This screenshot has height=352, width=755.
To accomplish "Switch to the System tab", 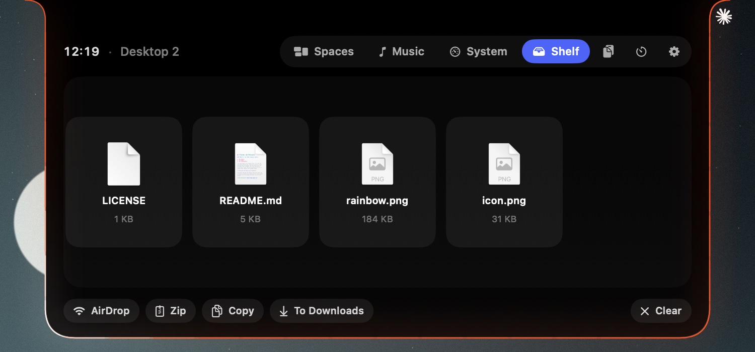I will click(478, 51).
